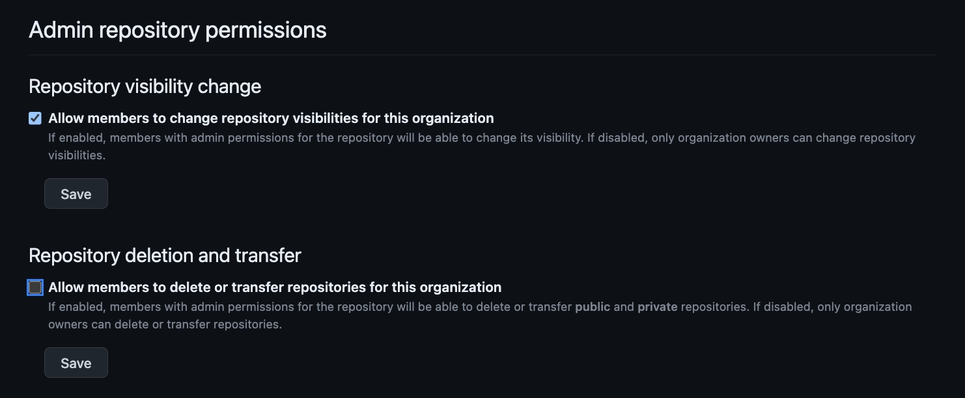Click the "Repository deletion and transfer" section heading

pos(165,256)
